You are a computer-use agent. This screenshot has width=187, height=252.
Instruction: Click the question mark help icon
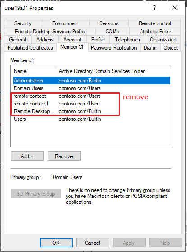(x=155, y=8)
